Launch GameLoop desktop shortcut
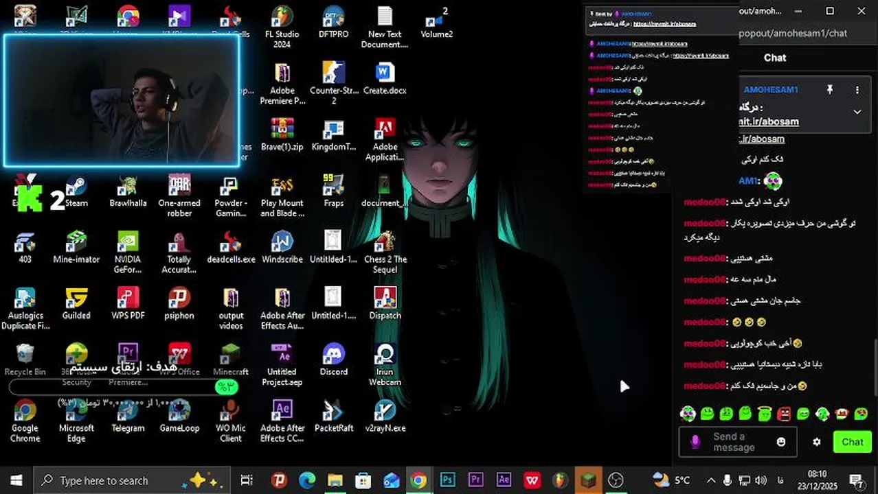The width and height of the screenshot is (878, 494). (x=179, y=416)
